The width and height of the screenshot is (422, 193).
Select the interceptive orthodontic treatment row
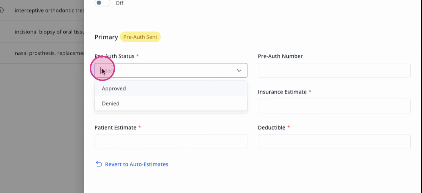[x=42, y=11]
